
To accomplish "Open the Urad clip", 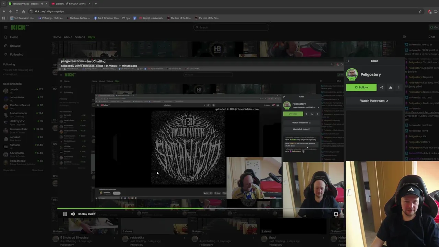I will click(x=272, y=238).
